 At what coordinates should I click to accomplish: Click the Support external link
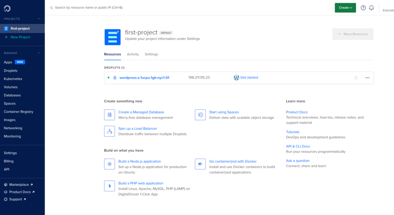tap(17, 199)
